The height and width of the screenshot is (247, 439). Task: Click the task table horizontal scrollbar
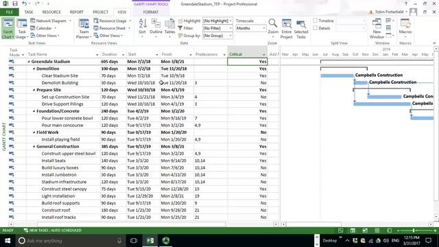(132, 224)
